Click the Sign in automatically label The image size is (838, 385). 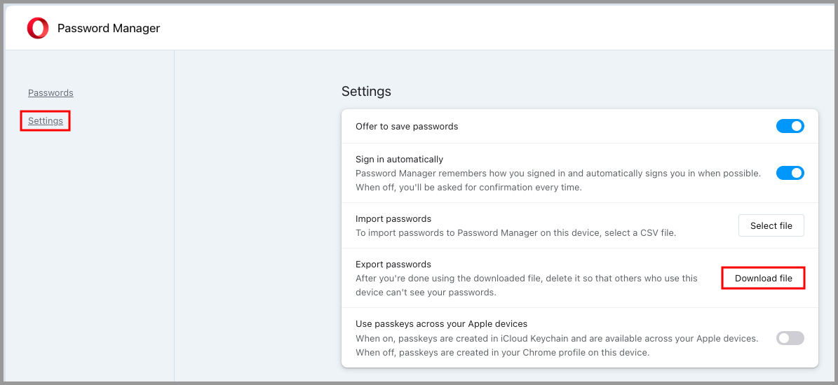click(x=399, y=159)
